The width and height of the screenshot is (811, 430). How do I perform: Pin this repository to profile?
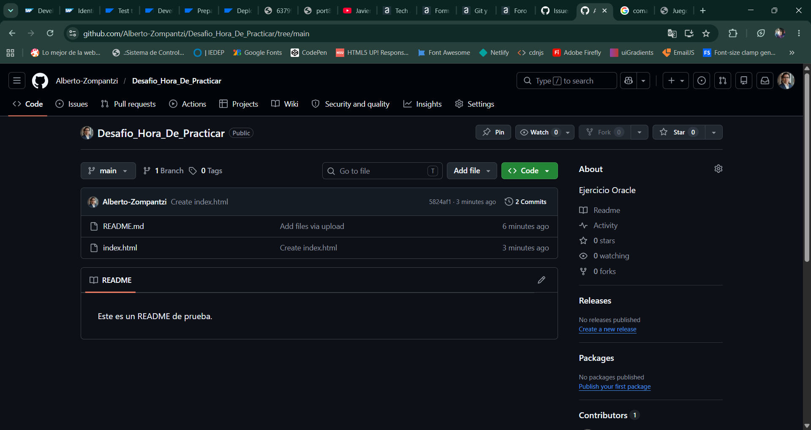coord(493,132)
